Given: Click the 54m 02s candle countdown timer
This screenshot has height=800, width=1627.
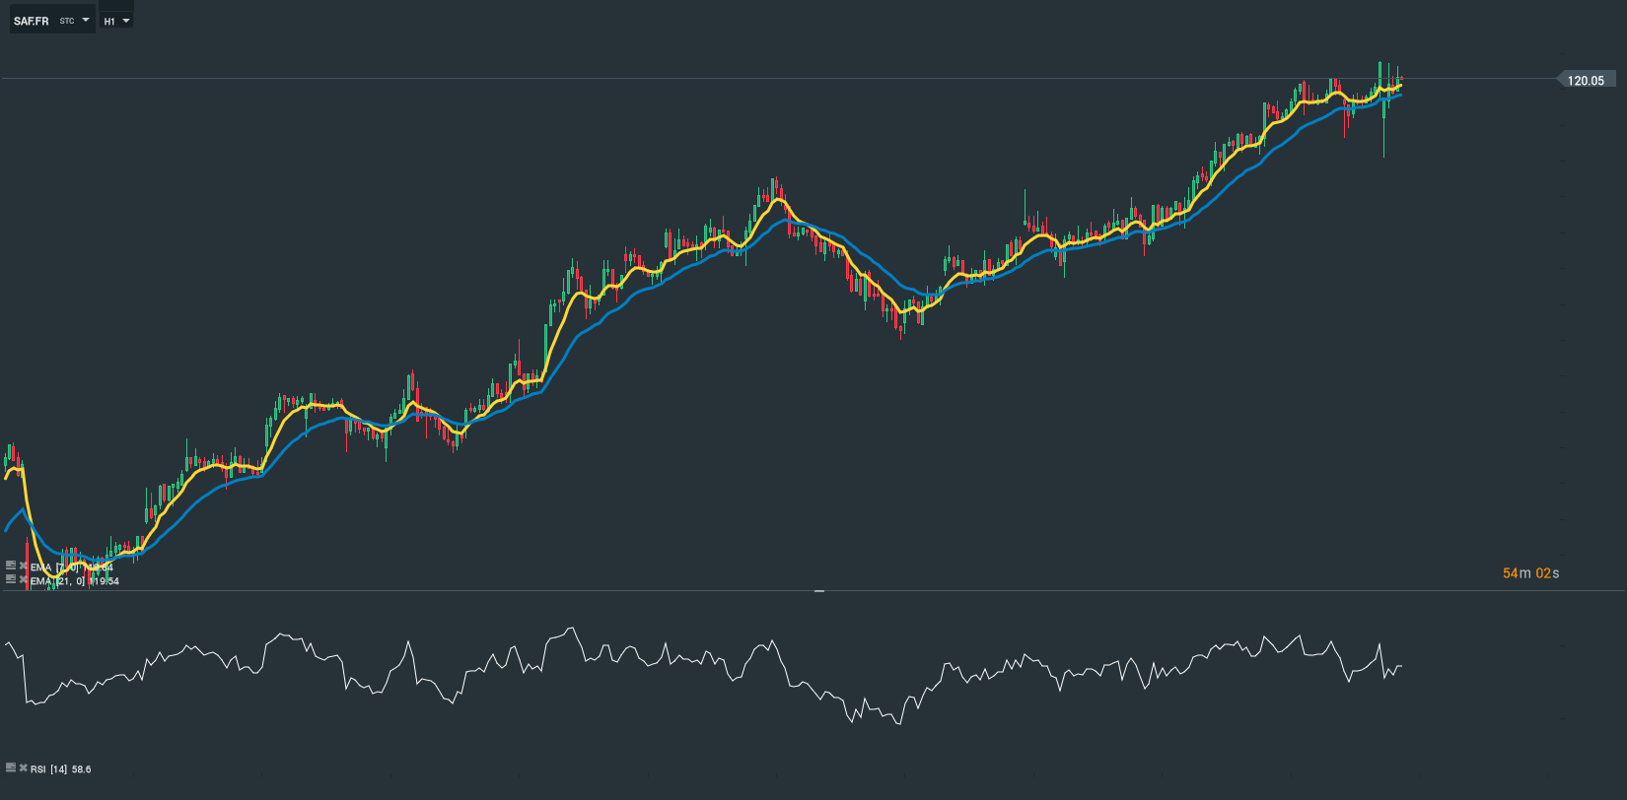Looking at the screenshot, I should (1530, 573).
